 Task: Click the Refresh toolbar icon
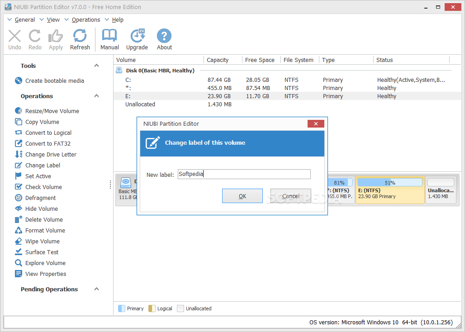(x=80, y=39)
